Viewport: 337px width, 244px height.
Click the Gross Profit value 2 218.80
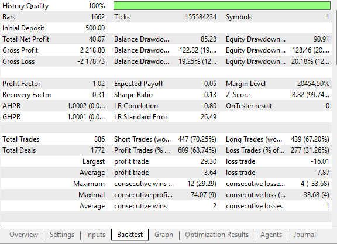click(92, 50)
